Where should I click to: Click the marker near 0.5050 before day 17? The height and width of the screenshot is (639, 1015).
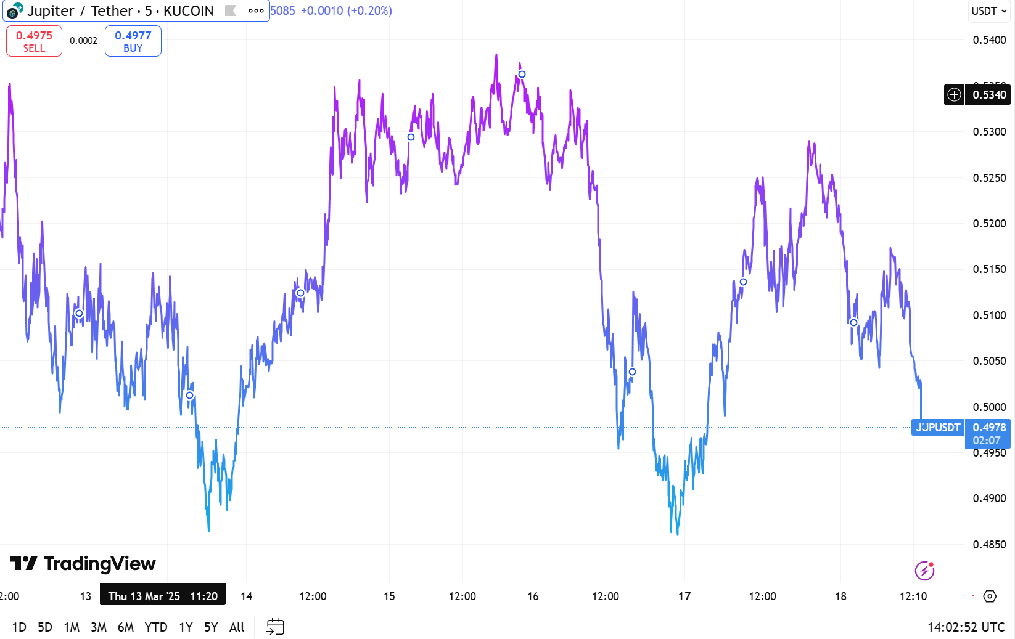coord(632,372)
